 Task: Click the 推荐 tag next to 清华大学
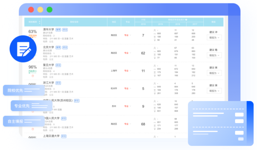click(x=58, y=30)
